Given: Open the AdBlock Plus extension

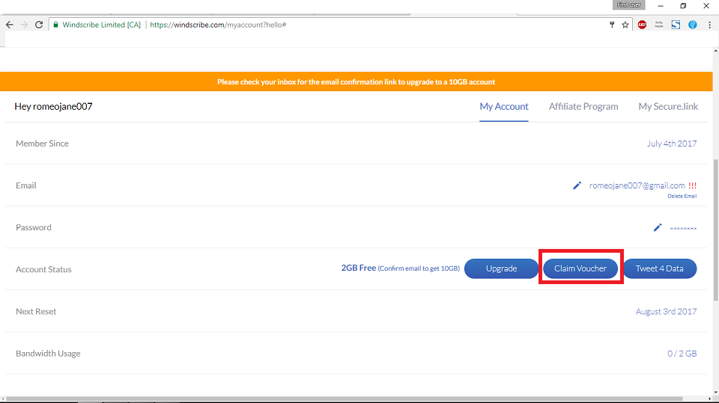Looking at the screenshot, I should [642, 25].
